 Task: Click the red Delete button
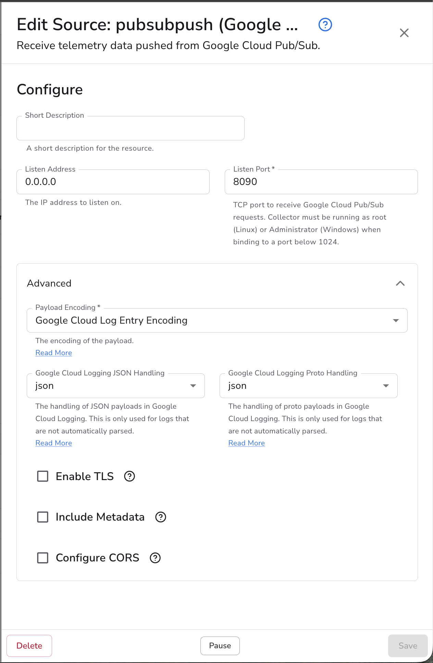[29, 646]
